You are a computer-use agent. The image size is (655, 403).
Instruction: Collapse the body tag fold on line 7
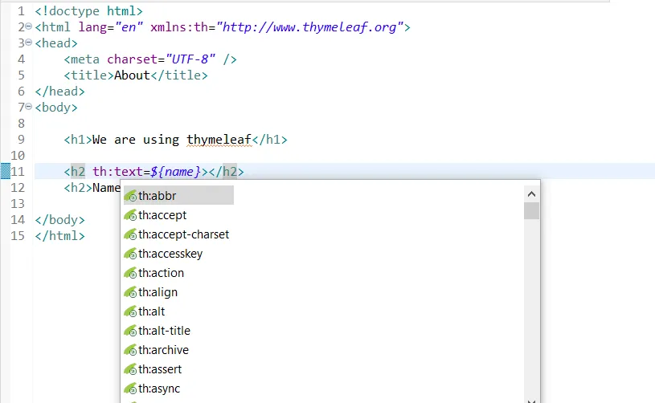point(28,107)
